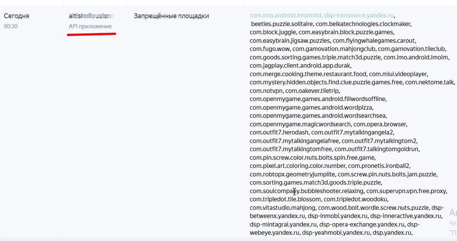Screen dimensions: 457x241
Task: Click com.openmygame.games.android.wordsearchsea
Action: click(x=317, y=116)
